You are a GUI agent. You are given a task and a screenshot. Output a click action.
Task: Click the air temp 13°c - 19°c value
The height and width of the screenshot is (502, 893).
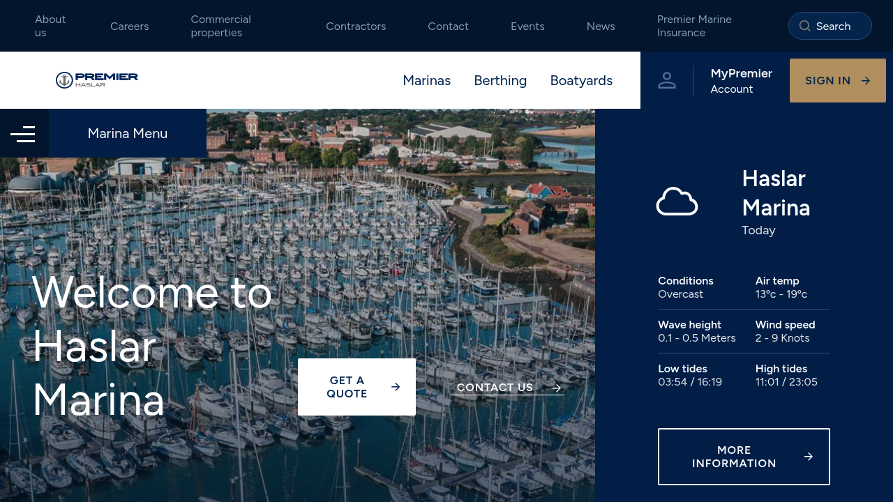pyautogui.click(x=781, y=294)
